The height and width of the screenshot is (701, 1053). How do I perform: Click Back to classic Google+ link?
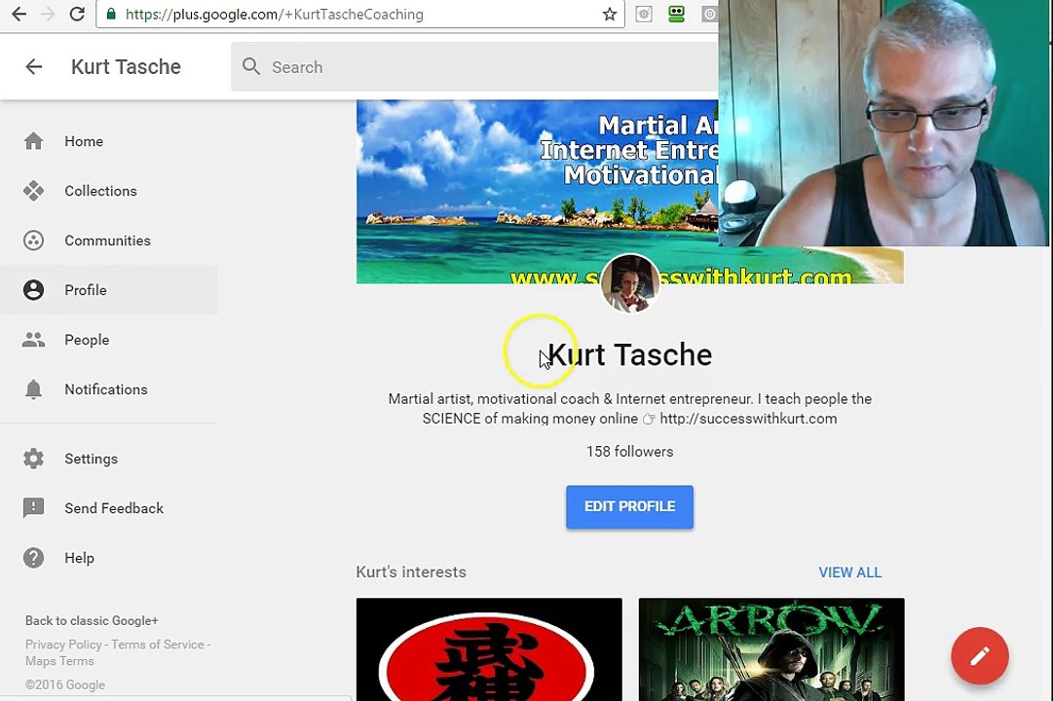(x=92, y=621)
